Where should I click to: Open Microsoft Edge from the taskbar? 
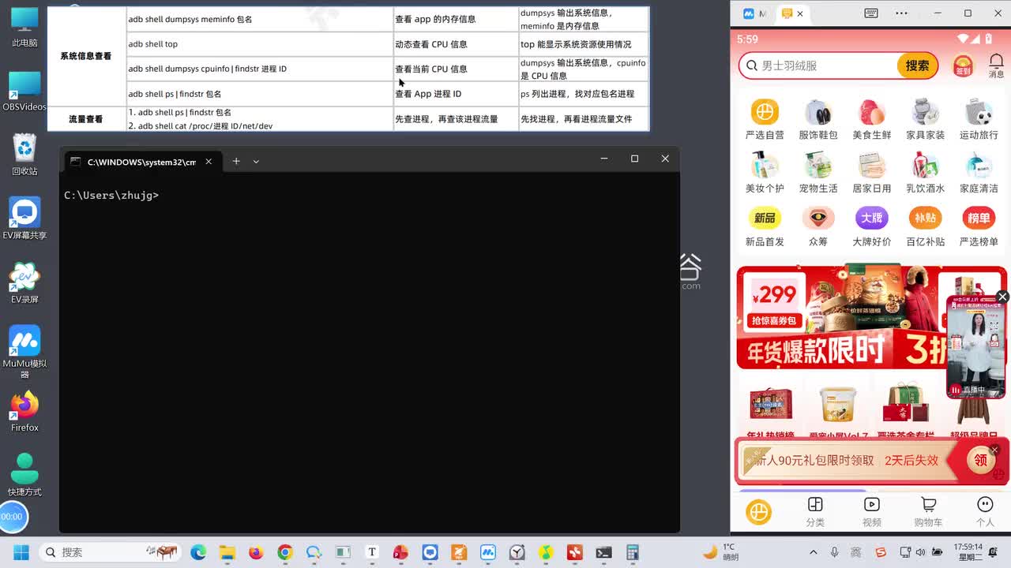tap(198, 552)
